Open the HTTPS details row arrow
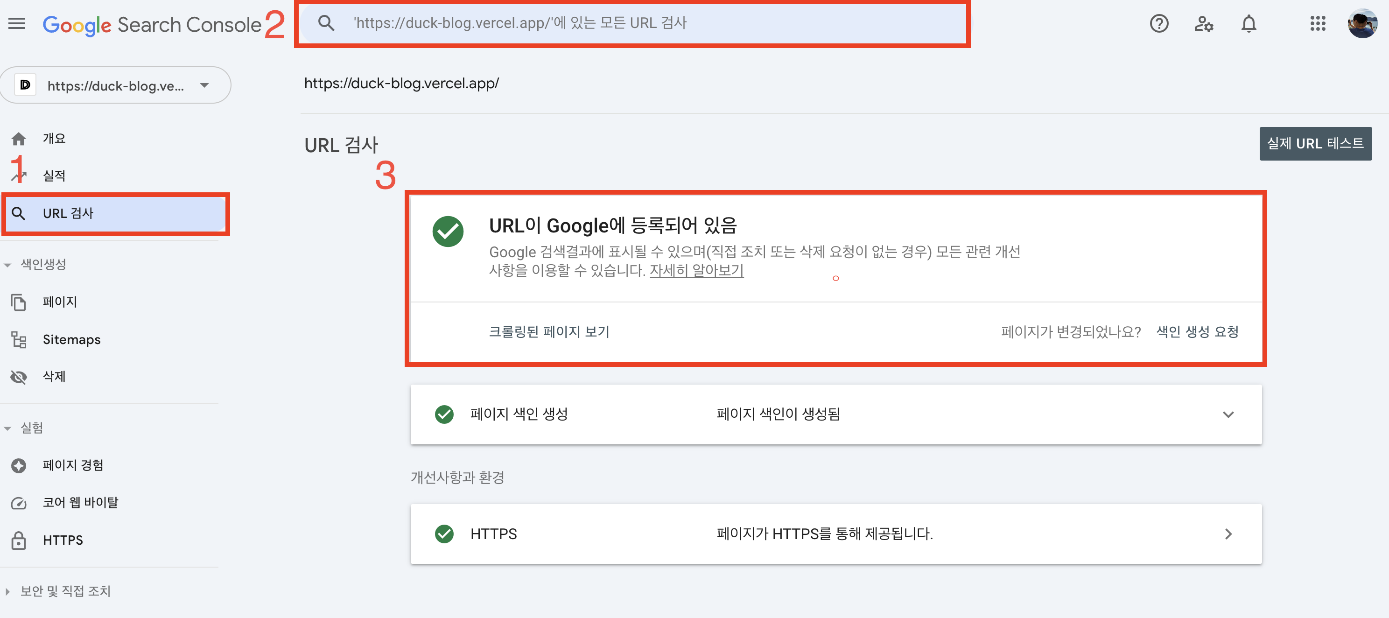The image size is (1389, 618). (1228, 534)
